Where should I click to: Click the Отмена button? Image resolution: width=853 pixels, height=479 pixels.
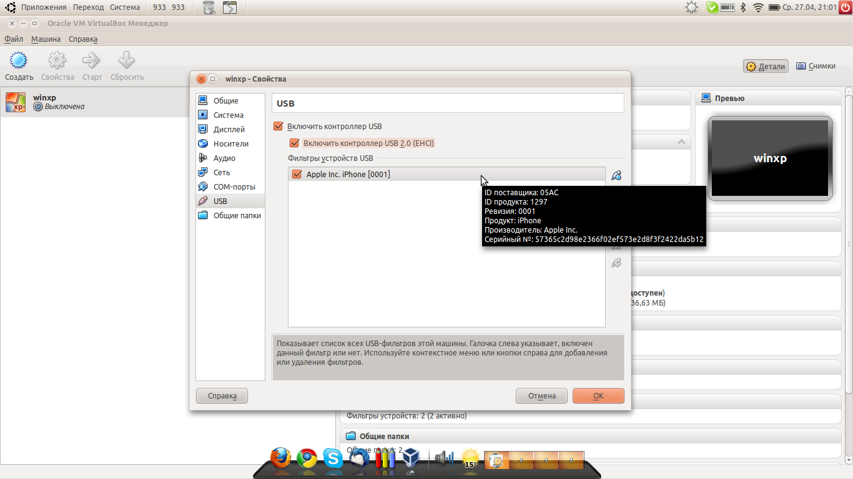point(541,395)
